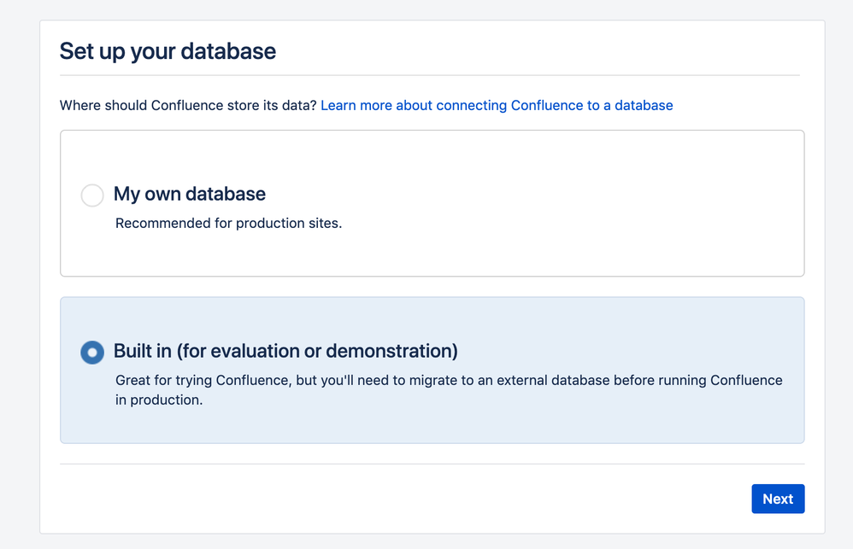Select the Built in evaluation radio button
This screenshot has height=549, width=853.
pos(92,353)
